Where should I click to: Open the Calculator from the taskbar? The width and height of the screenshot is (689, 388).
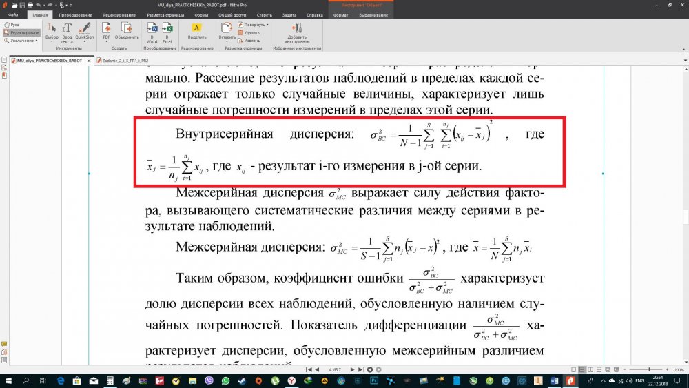[110, 380]
